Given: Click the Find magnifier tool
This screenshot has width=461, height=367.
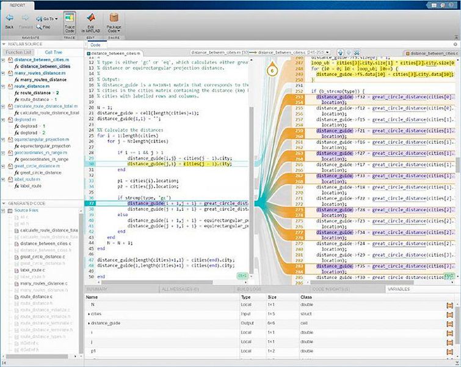Looking at the screenshot, I should (43, 27).
